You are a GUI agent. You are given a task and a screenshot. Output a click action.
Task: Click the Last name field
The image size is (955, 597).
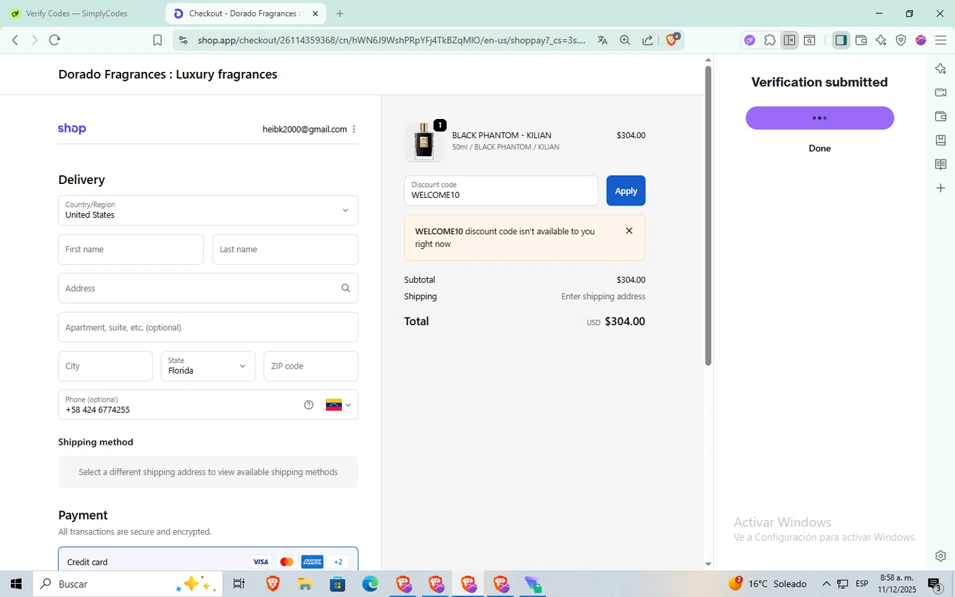point(285,249)
